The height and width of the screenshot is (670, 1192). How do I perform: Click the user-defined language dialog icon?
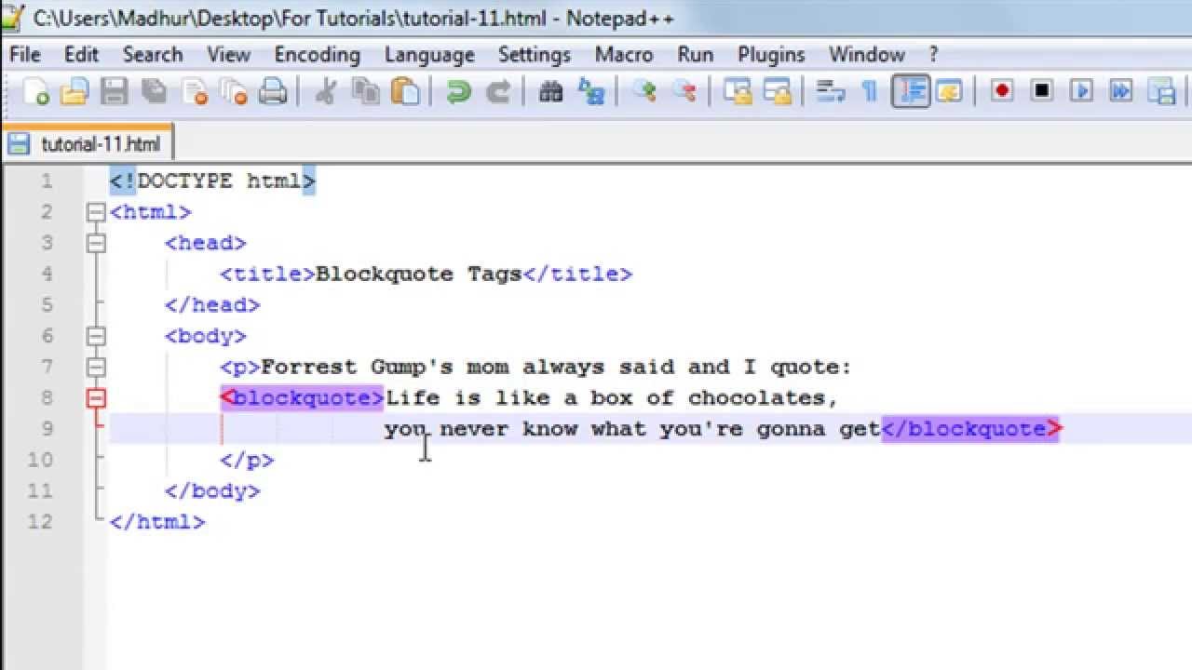(949, 91)
